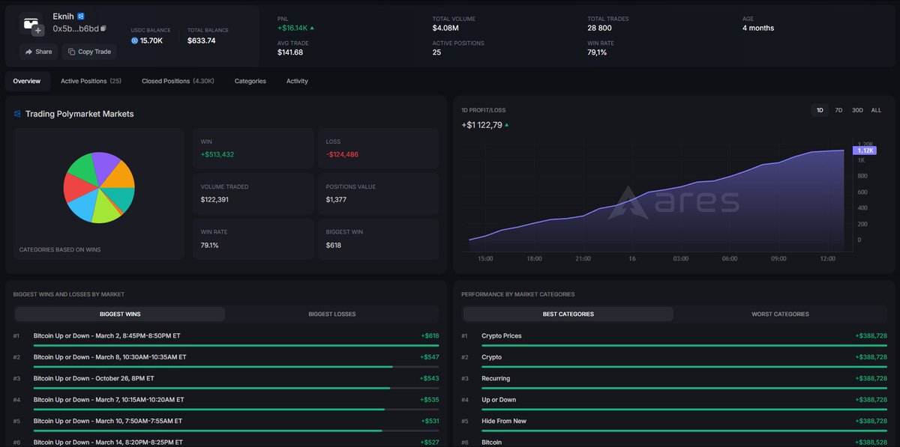The image size is (900, 447).
Task: Select the Biggest Wins toggle
Action: click(120, 314)
